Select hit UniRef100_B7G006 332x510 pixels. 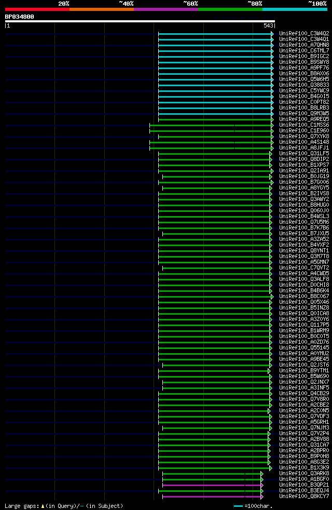pos(304,182)
